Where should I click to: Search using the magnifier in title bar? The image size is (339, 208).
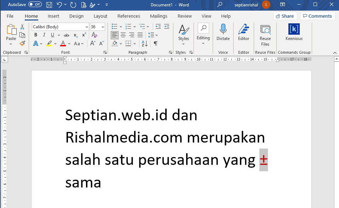[x=220, y=5]
